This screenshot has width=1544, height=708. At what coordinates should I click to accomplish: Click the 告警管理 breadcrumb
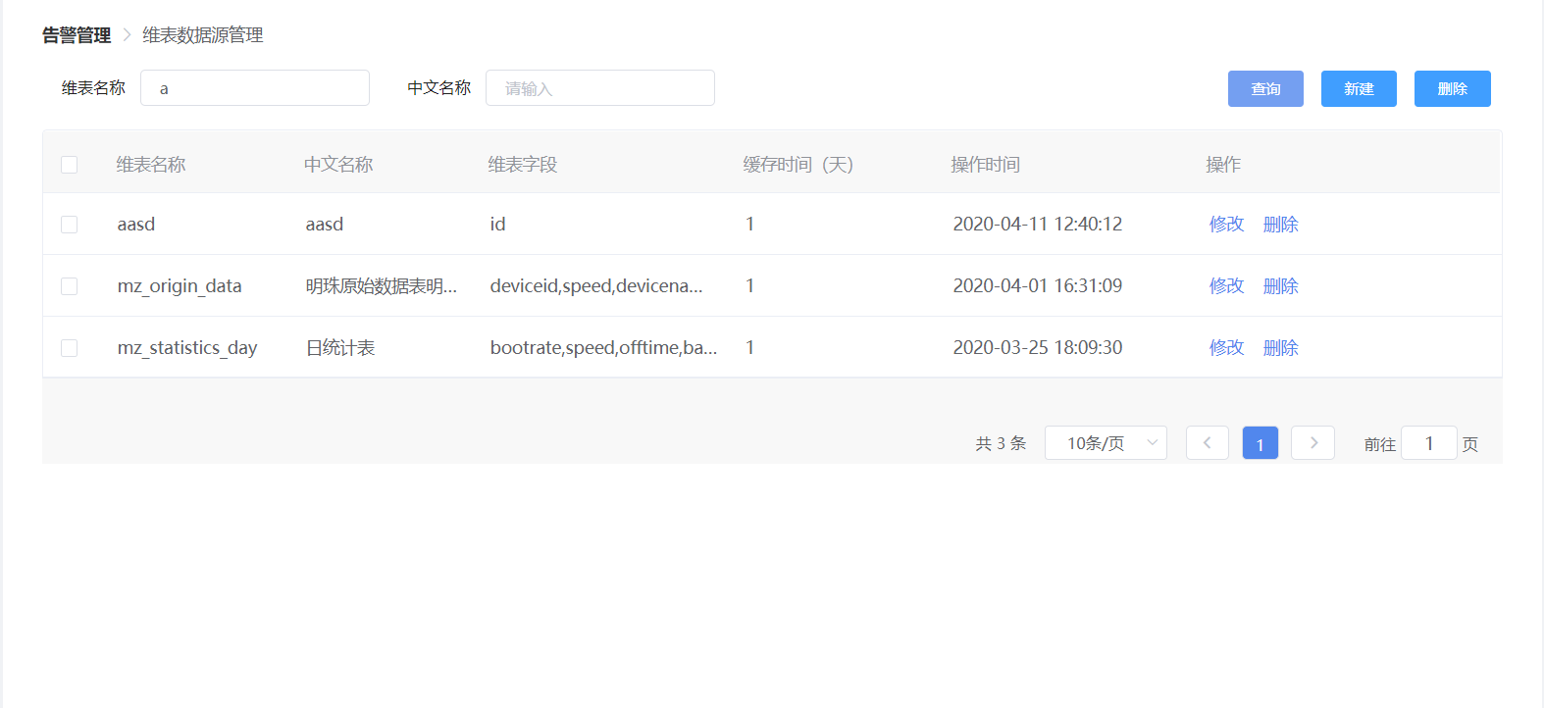point(77,35)
